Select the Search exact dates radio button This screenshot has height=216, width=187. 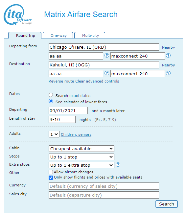click(51, 95)
